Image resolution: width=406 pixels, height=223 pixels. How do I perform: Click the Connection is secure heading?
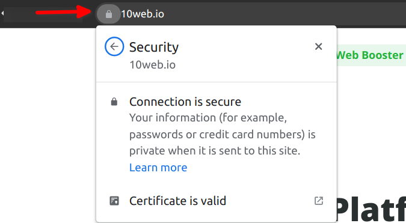[x=185, y=102]
